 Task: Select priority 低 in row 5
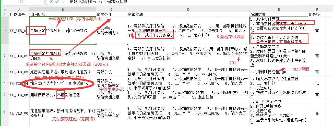pos(317,83)
